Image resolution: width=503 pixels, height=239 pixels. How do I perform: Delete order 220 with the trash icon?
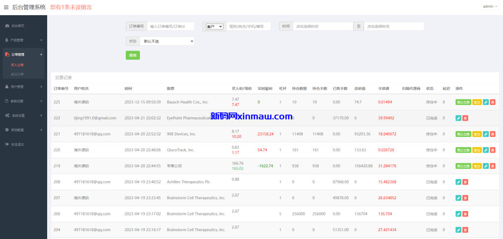(493, 150)
